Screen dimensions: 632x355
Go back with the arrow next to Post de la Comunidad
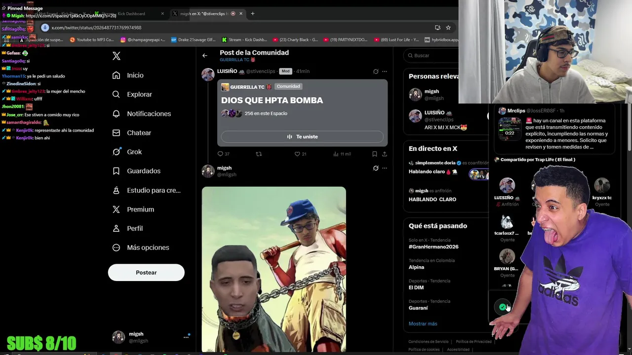pyautogui.click(x=205, y=56)
